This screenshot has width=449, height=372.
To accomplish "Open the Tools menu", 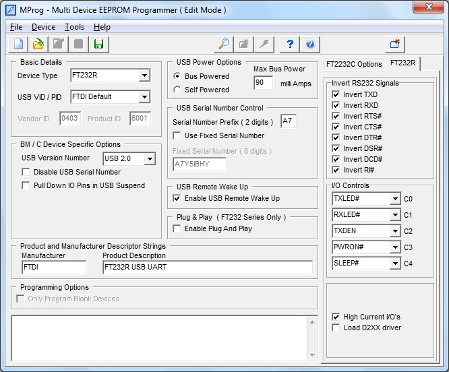I will [x=74, y=27].
